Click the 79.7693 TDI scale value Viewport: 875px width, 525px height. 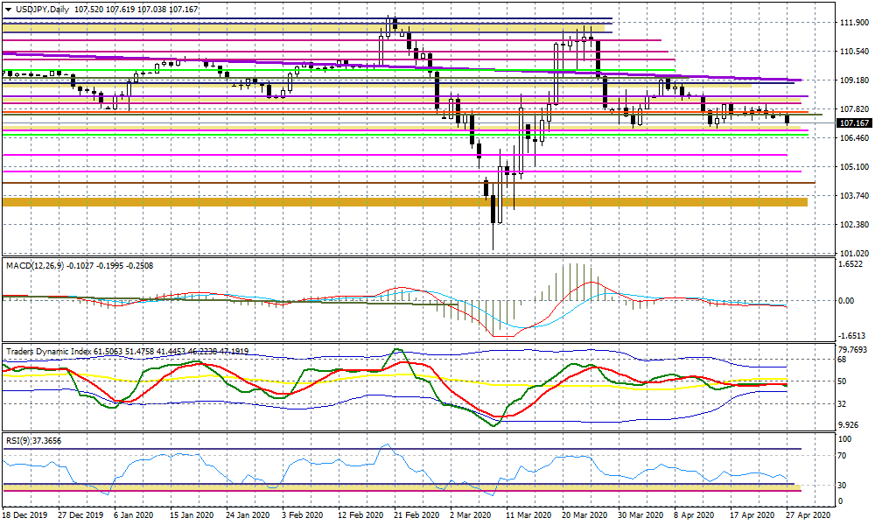[x=853, y=350]
